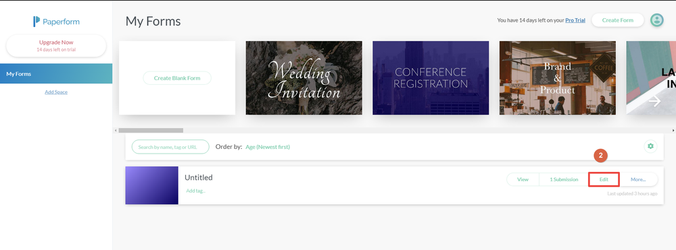Open 1 Submission for Untitled form
The height and width of the screenshot is (250, 676).
tap(564, 179)
